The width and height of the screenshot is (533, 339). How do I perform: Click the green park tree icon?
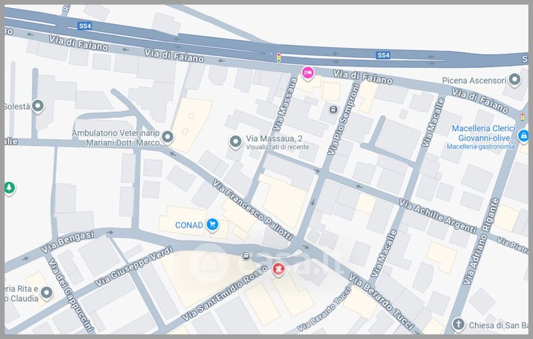(9, 188)
